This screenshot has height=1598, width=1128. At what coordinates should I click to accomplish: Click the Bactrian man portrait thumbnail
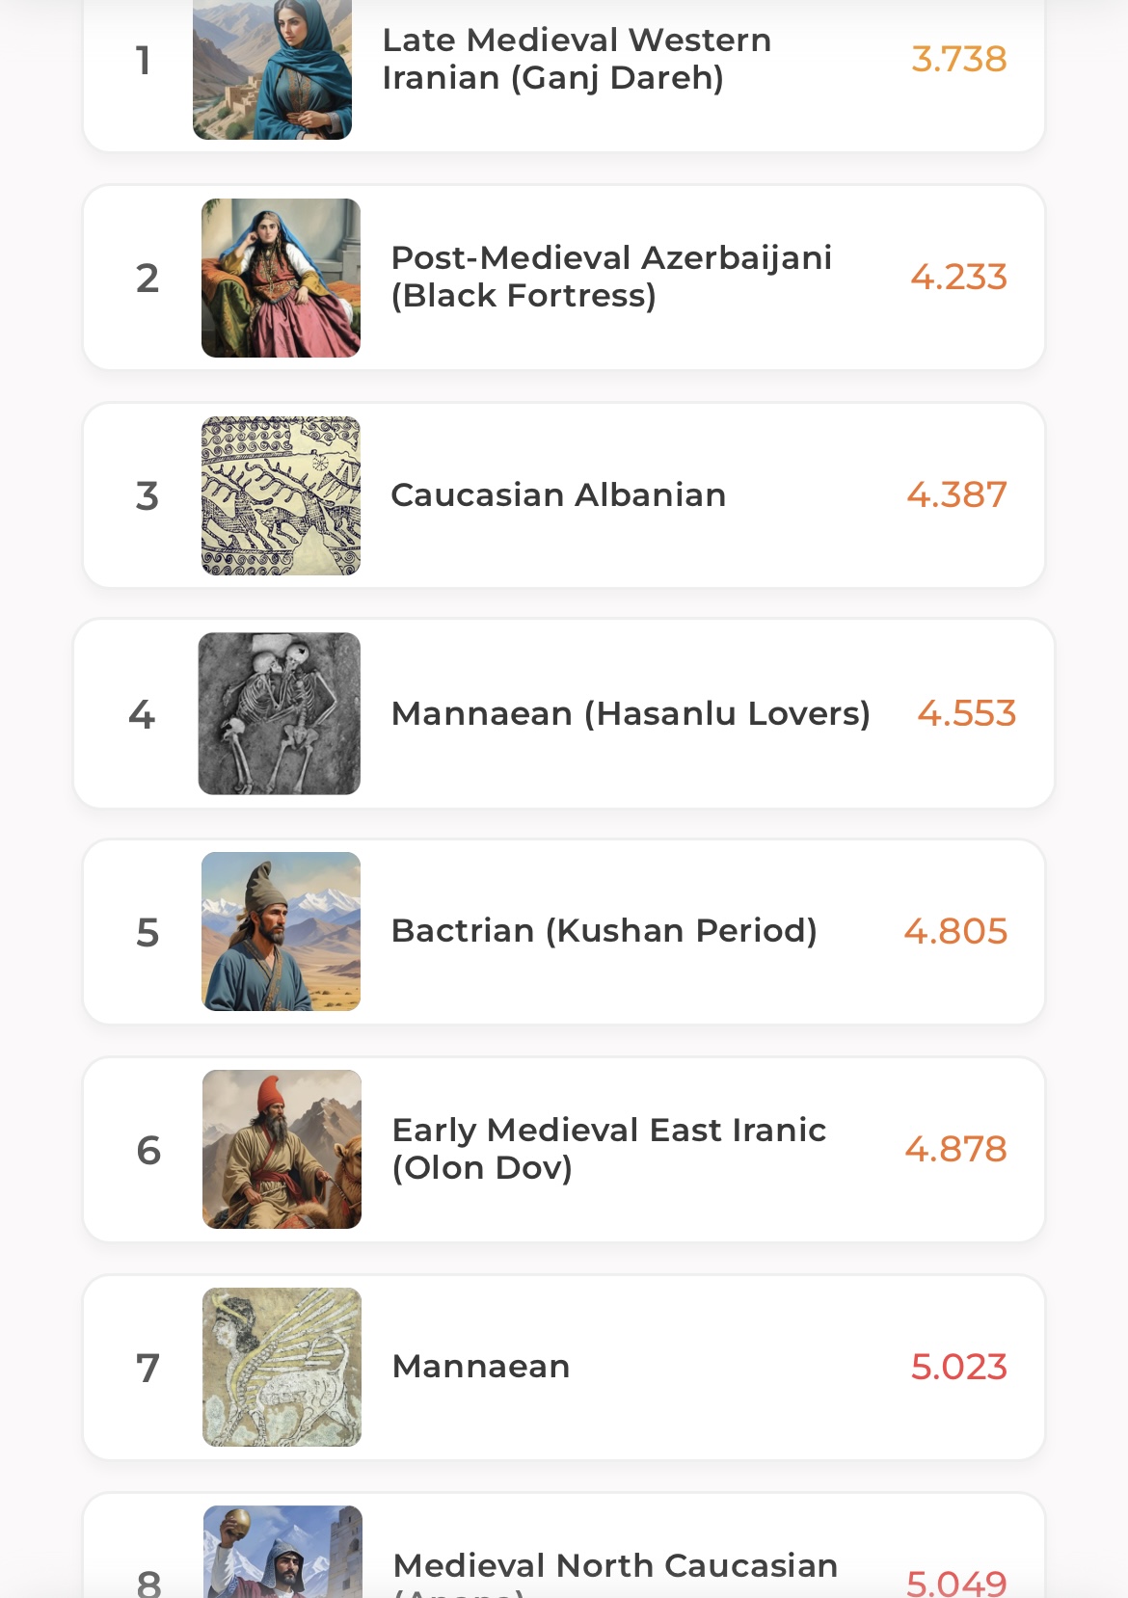click(x=281, y=931)
